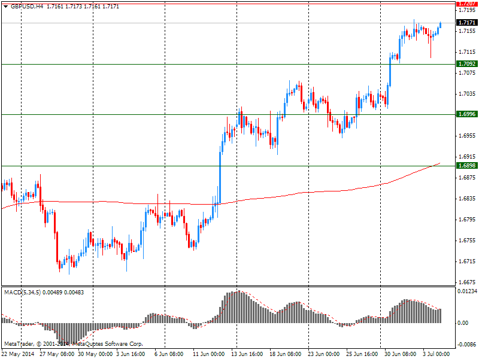Click the 25 Jun 16:00 time label
Viewport: 479px width, 359px height.
tap(362, 354)
